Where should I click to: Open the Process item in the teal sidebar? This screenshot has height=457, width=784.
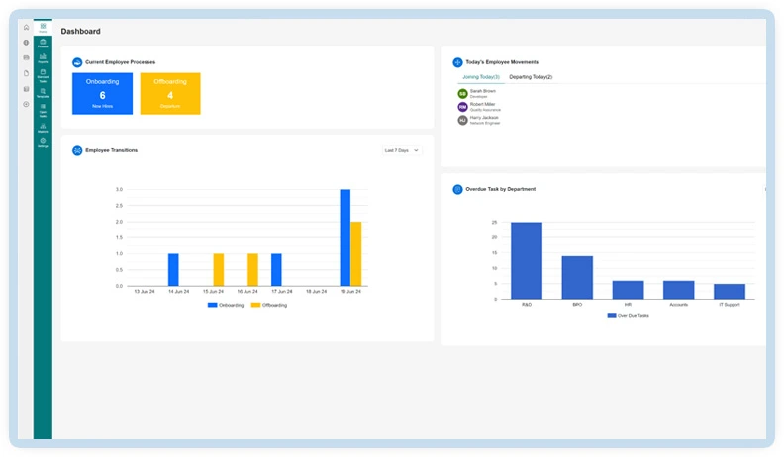pos(43,43)
